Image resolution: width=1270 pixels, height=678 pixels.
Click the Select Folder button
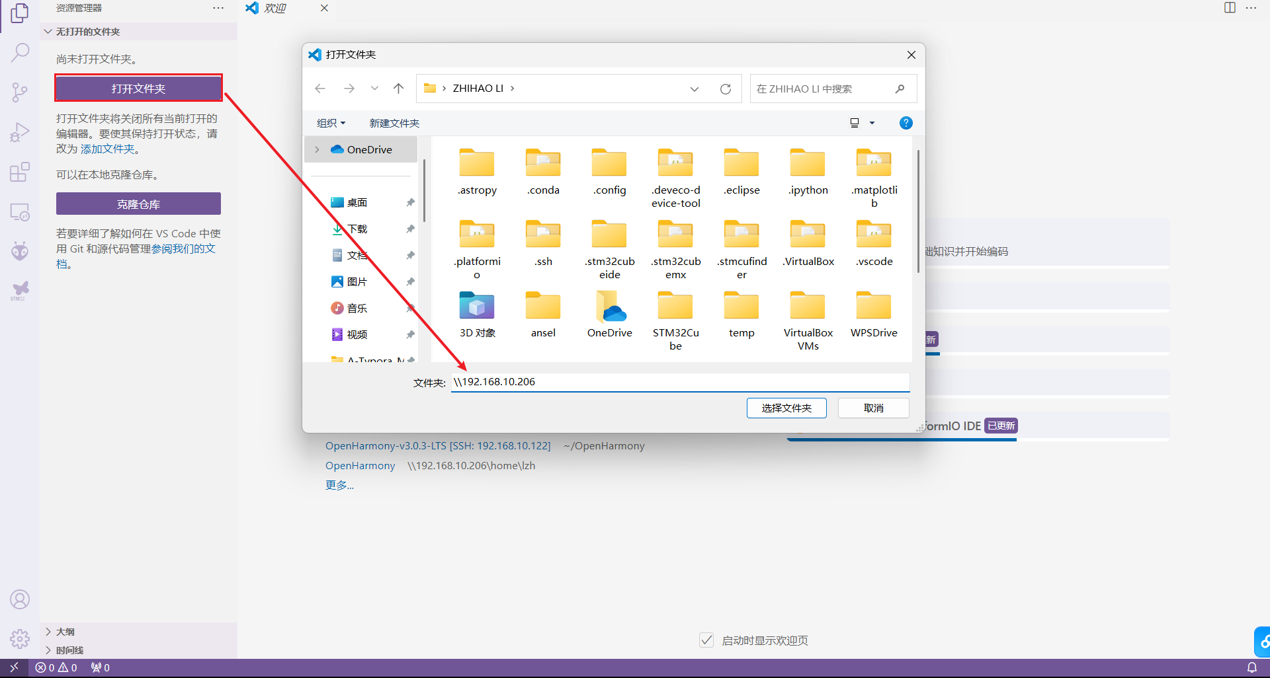click(x=786, y=408)
